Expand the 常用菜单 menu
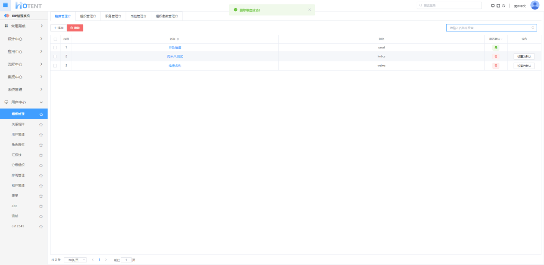 click(x=24, y=26)
